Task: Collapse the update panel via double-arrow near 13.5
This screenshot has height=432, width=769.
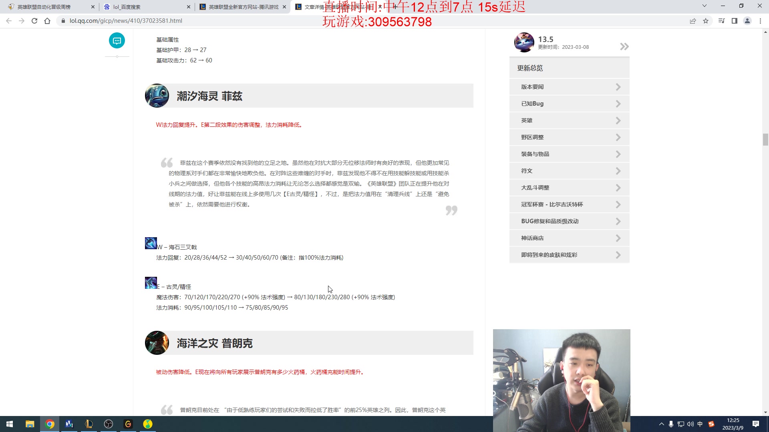Action: (x=624, y=46)
